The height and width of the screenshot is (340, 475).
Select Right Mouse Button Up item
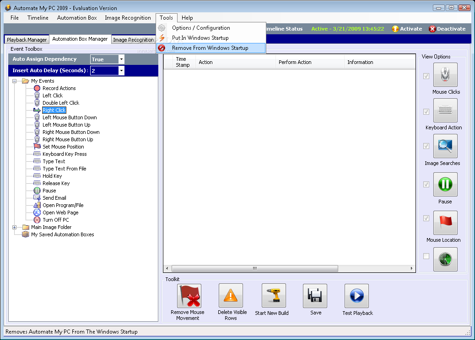tap(68, 139)
